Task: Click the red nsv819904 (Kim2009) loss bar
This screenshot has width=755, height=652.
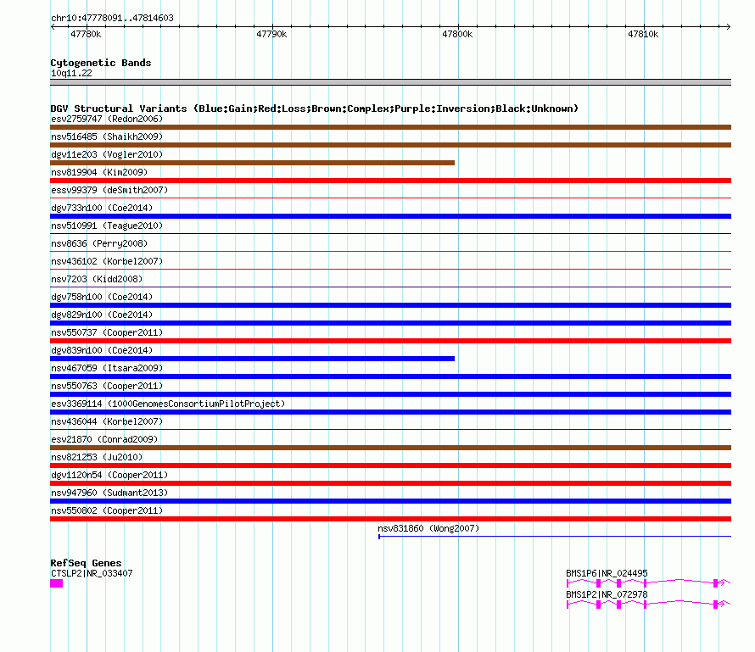Action: [390, 181]
